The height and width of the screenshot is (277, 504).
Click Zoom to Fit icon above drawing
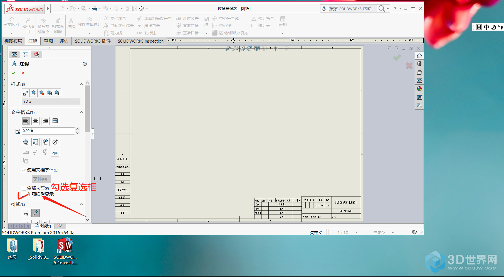coord(228,48)
